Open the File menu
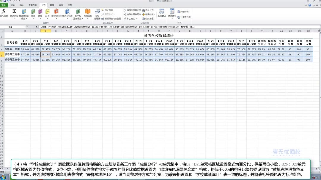This screenshot has width=321, height=180. [4, 4]
